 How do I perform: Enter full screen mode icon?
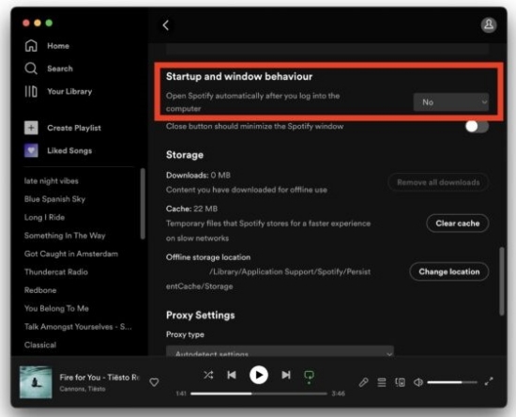489,381
